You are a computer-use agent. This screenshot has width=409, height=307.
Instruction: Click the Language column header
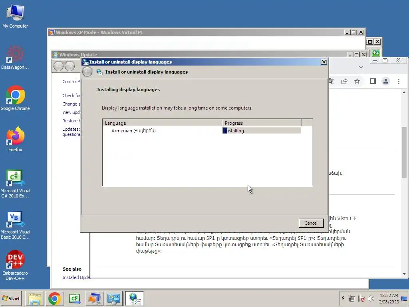[x=162, y=123]
